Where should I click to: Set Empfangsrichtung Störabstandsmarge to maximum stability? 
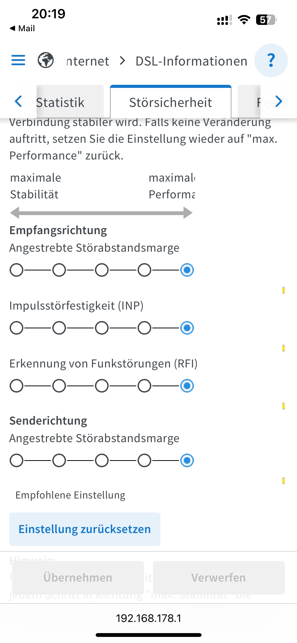(16, 270)
